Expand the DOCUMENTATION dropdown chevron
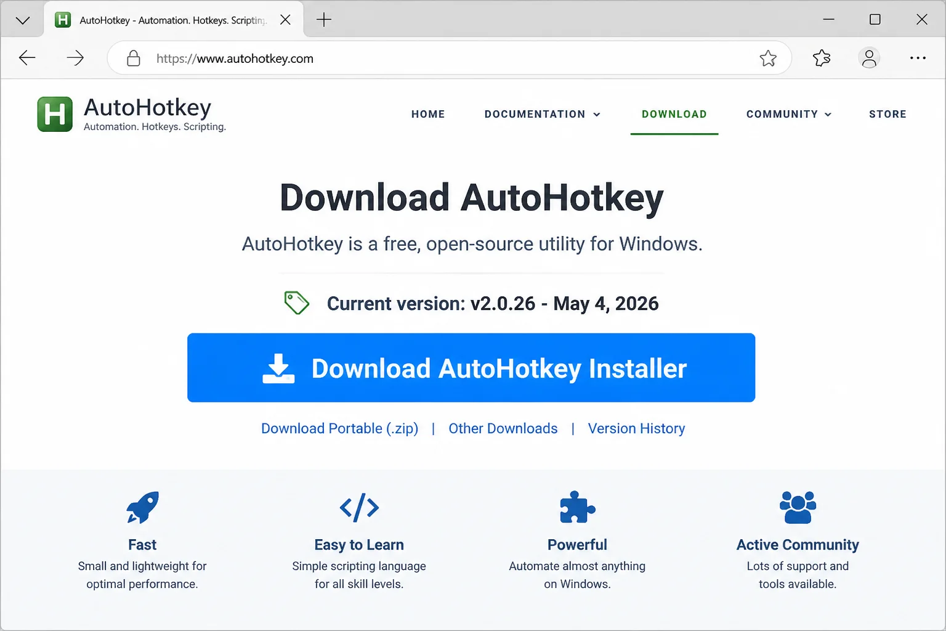The width and height of the screenshot is (946, 631). click(596, 115)
